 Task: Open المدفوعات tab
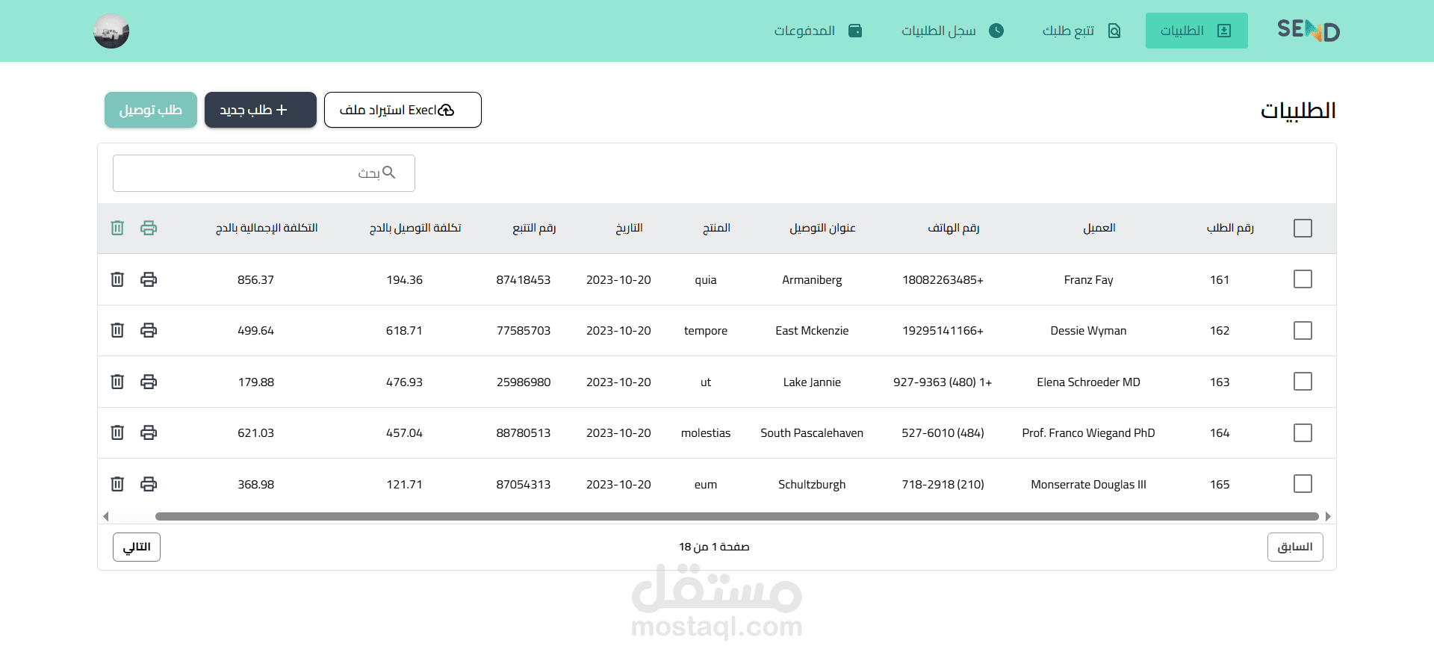818,31
